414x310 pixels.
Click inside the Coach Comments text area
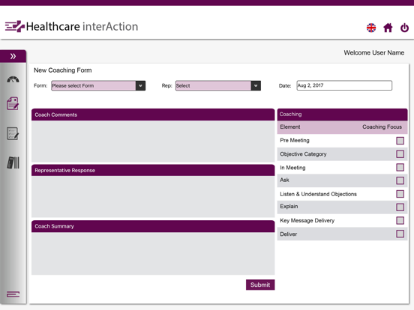(153, 141)
